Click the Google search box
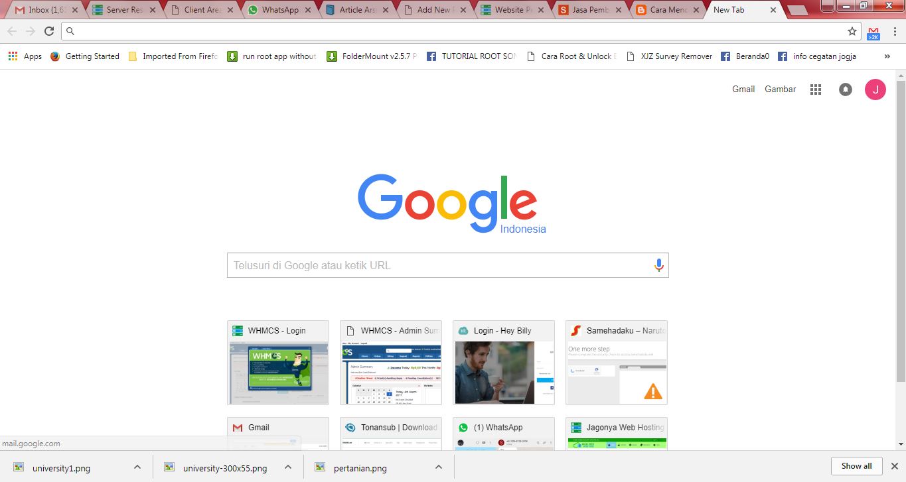The image size is (906, 482). click(x=447, y=265)
